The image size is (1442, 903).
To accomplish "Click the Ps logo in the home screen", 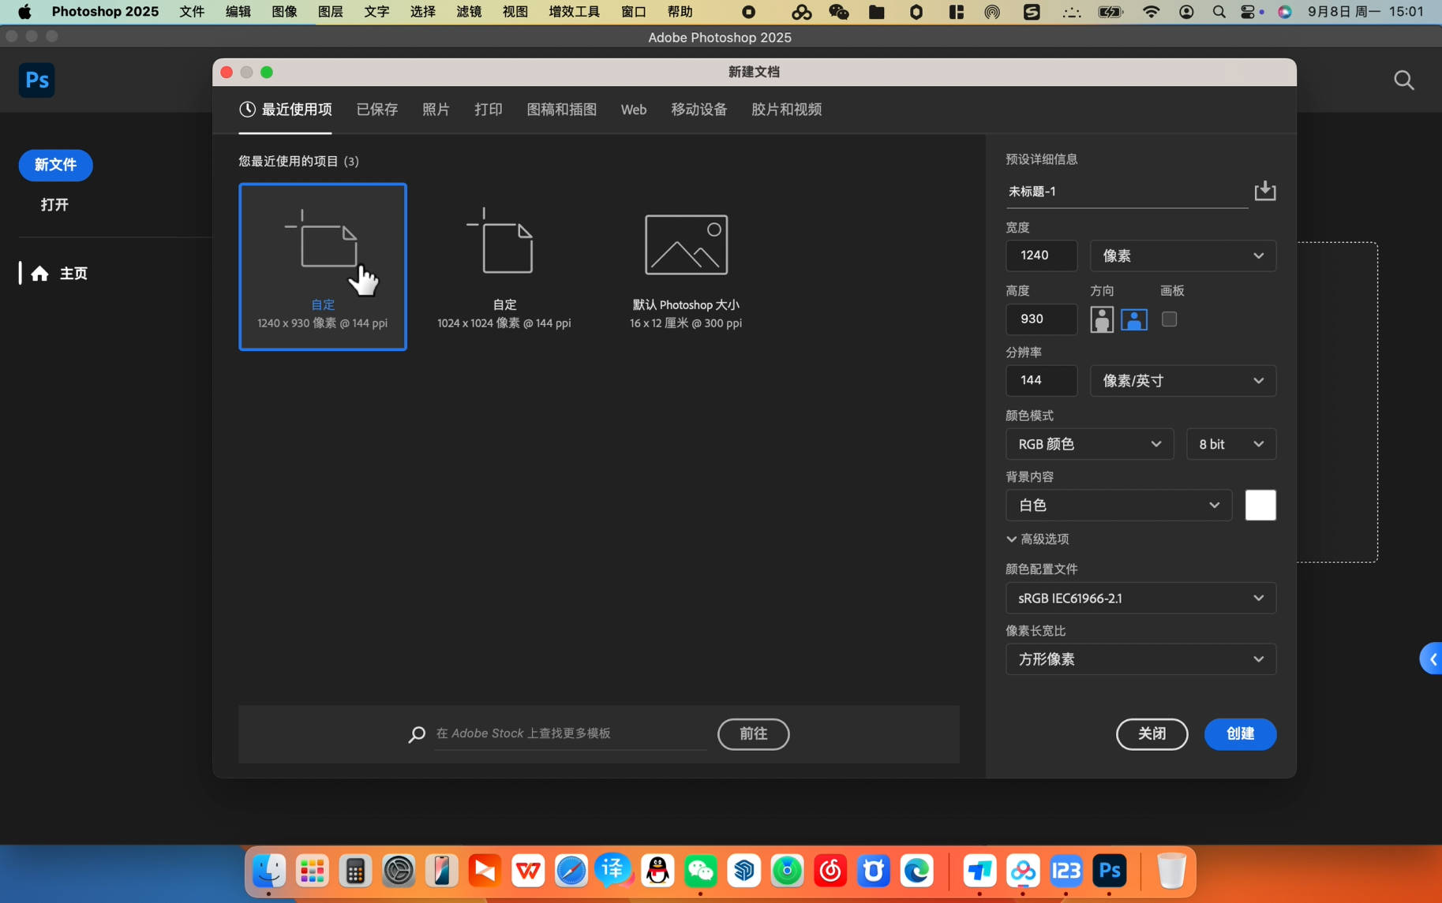I will click(36, 80).
